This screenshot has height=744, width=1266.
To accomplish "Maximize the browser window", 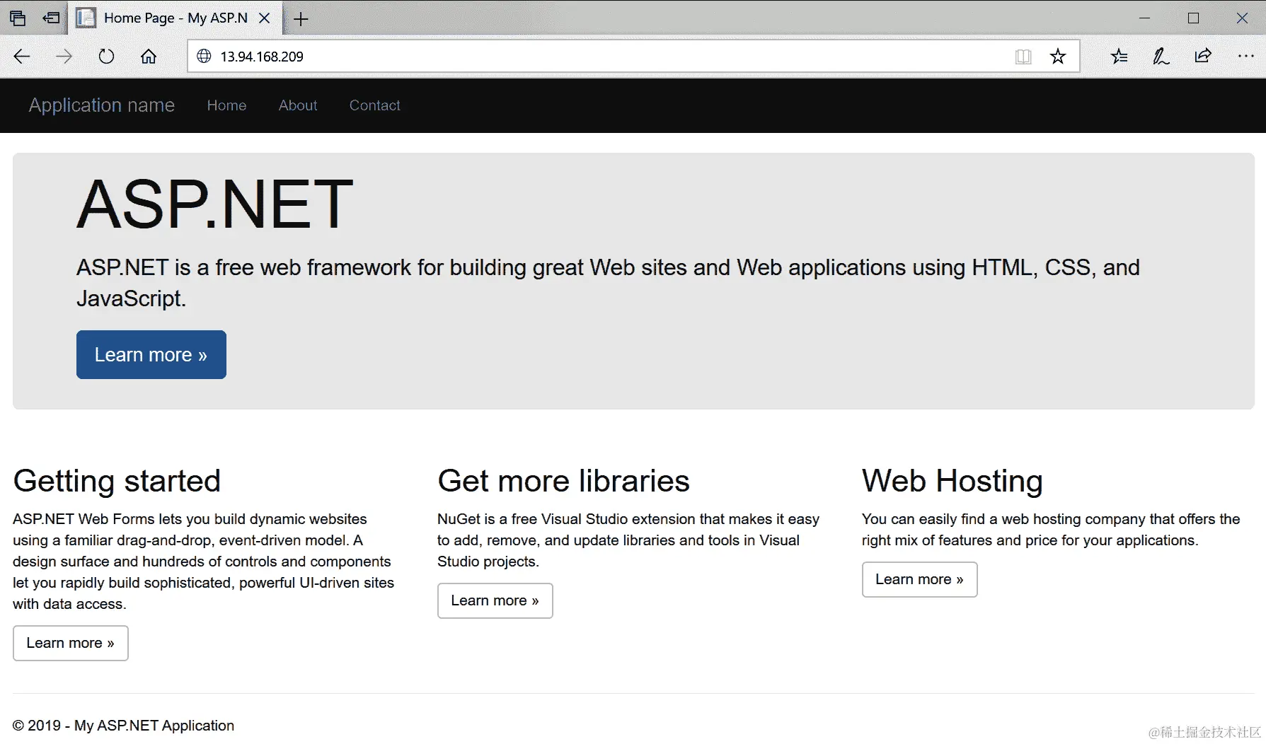I will pyautogui.click(x=1193, y=18).
